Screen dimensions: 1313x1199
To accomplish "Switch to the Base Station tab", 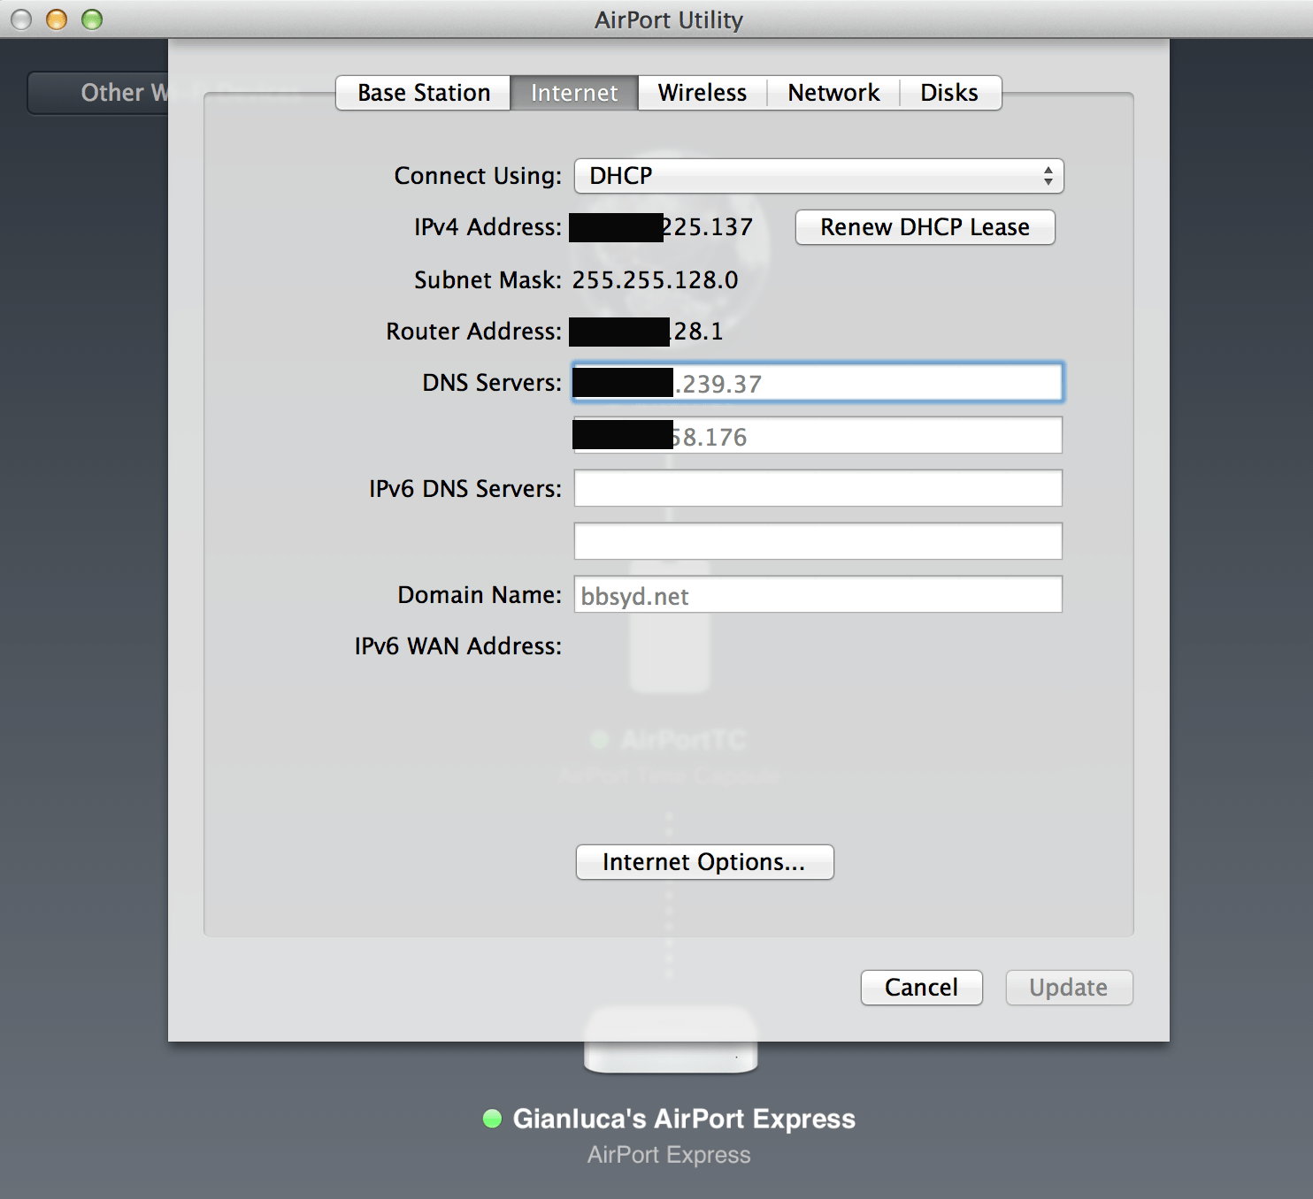I will (x=422, y=92).
